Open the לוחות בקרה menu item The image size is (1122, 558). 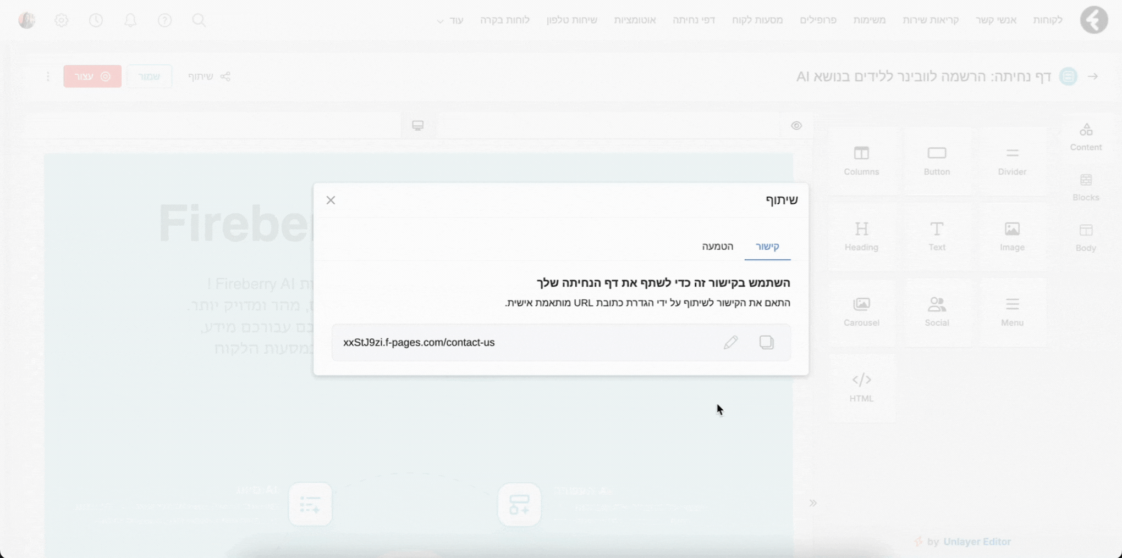coord(504,20)
